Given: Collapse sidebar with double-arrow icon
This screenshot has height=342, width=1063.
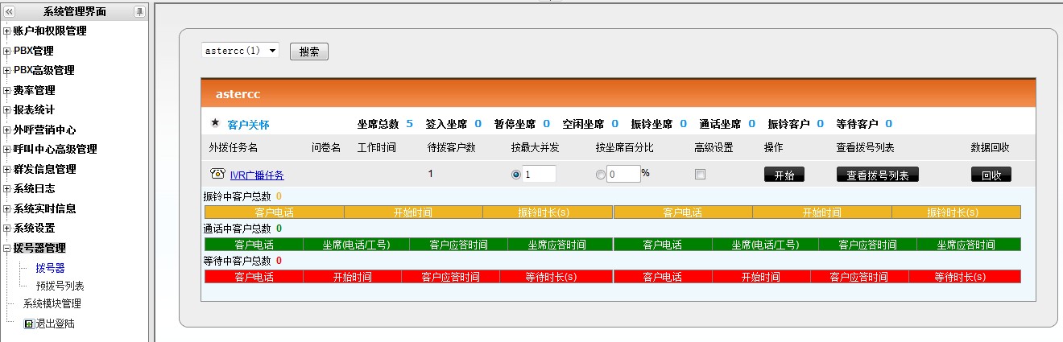Looking at the screenshot, I should (x=9, y=11).
